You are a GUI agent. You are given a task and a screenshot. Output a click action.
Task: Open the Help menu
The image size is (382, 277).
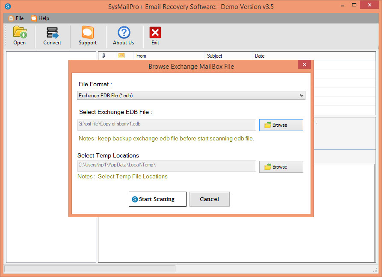40,18
